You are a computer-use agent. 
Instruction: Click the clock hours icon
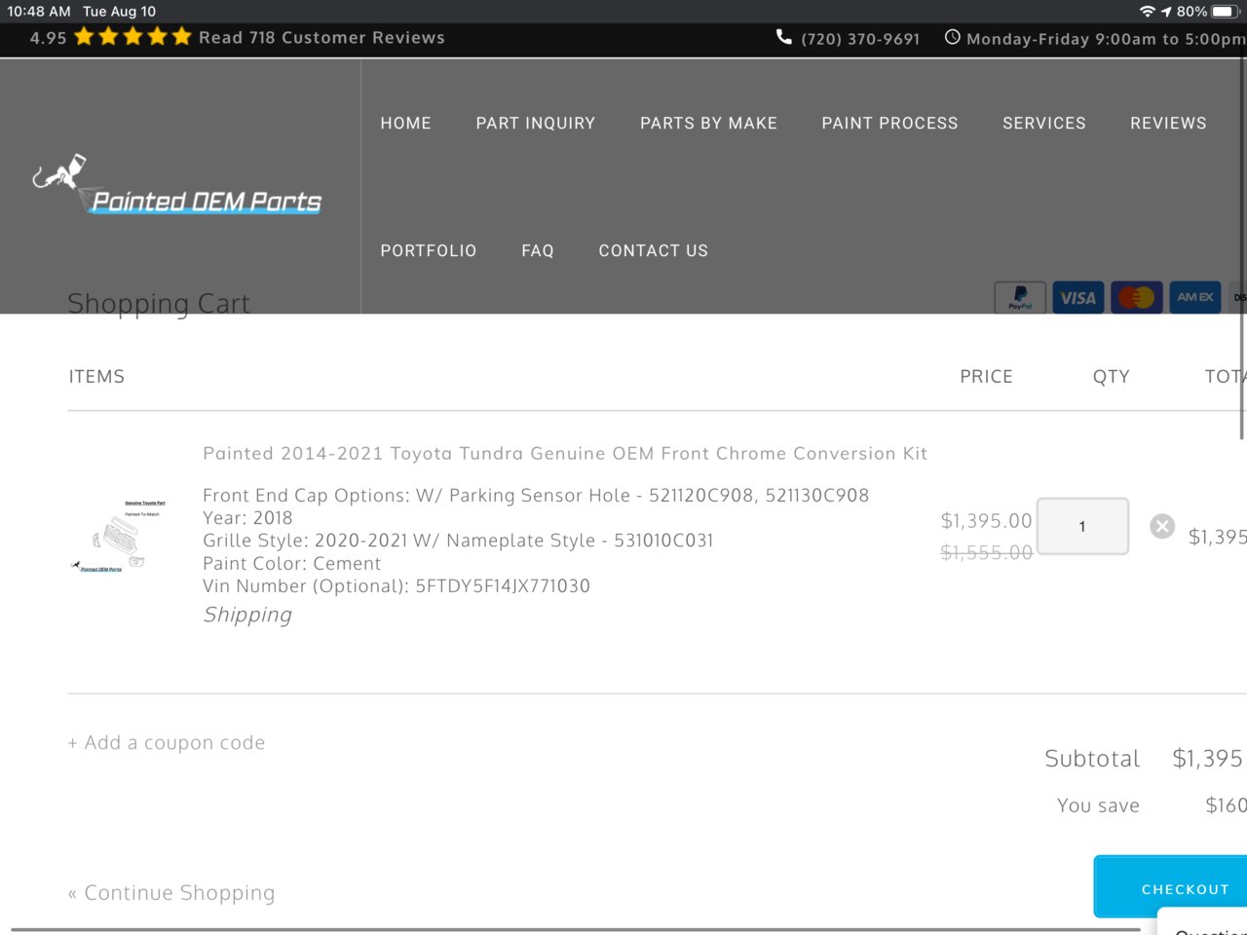(952, 37)
